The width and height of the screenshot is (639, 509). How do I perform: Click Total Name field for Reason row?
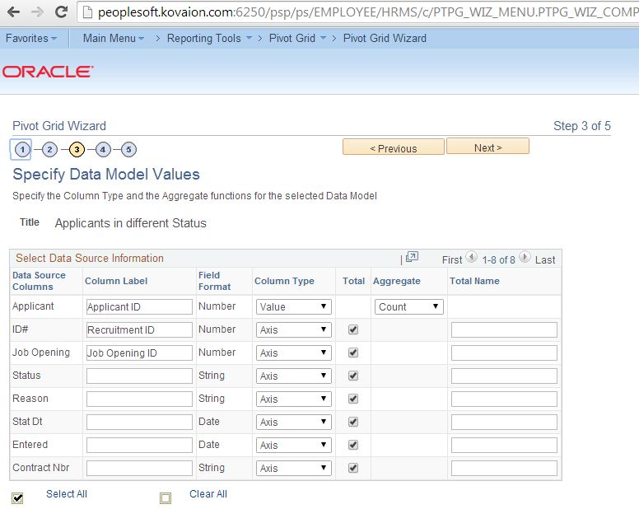pyautogui.click(x=504, y=399)
